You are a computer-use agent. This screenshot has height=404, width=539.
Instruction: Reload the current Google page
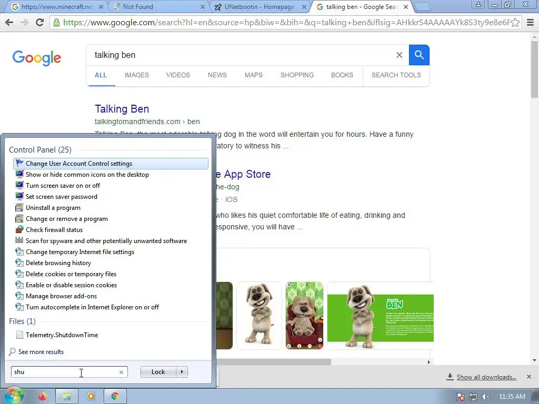tap(40, 22)
